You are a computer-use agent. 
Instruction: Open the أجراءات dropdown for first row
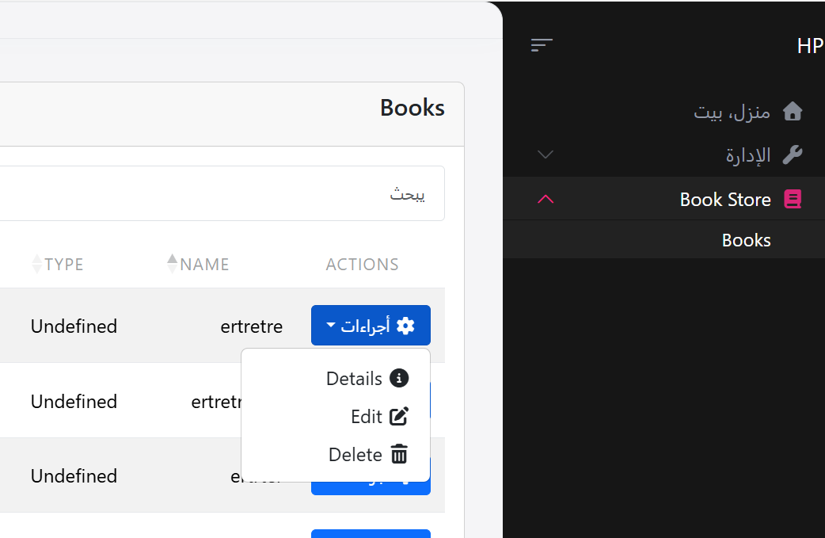pyautogui.click(x=371, y=326)
